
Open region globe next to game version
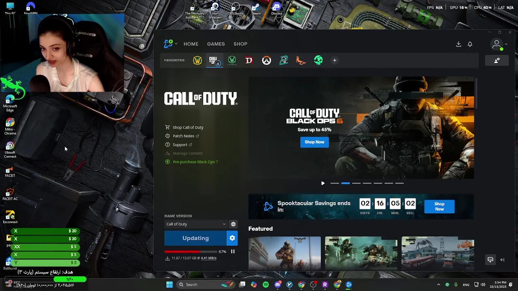pyautogui.click(x=233, y=224)
